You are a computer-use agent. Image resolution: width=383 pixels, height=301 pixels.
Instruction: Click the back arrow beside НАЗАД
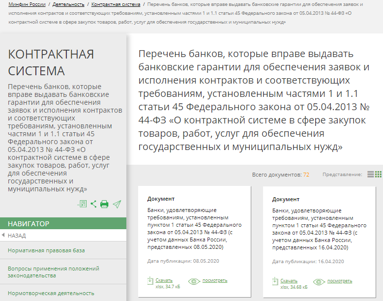point(3,235)
